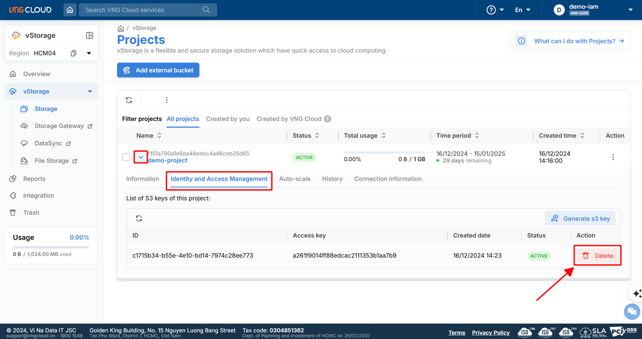
Task: Click the Generate s3 key button
Action: click(x=580, y=218)
